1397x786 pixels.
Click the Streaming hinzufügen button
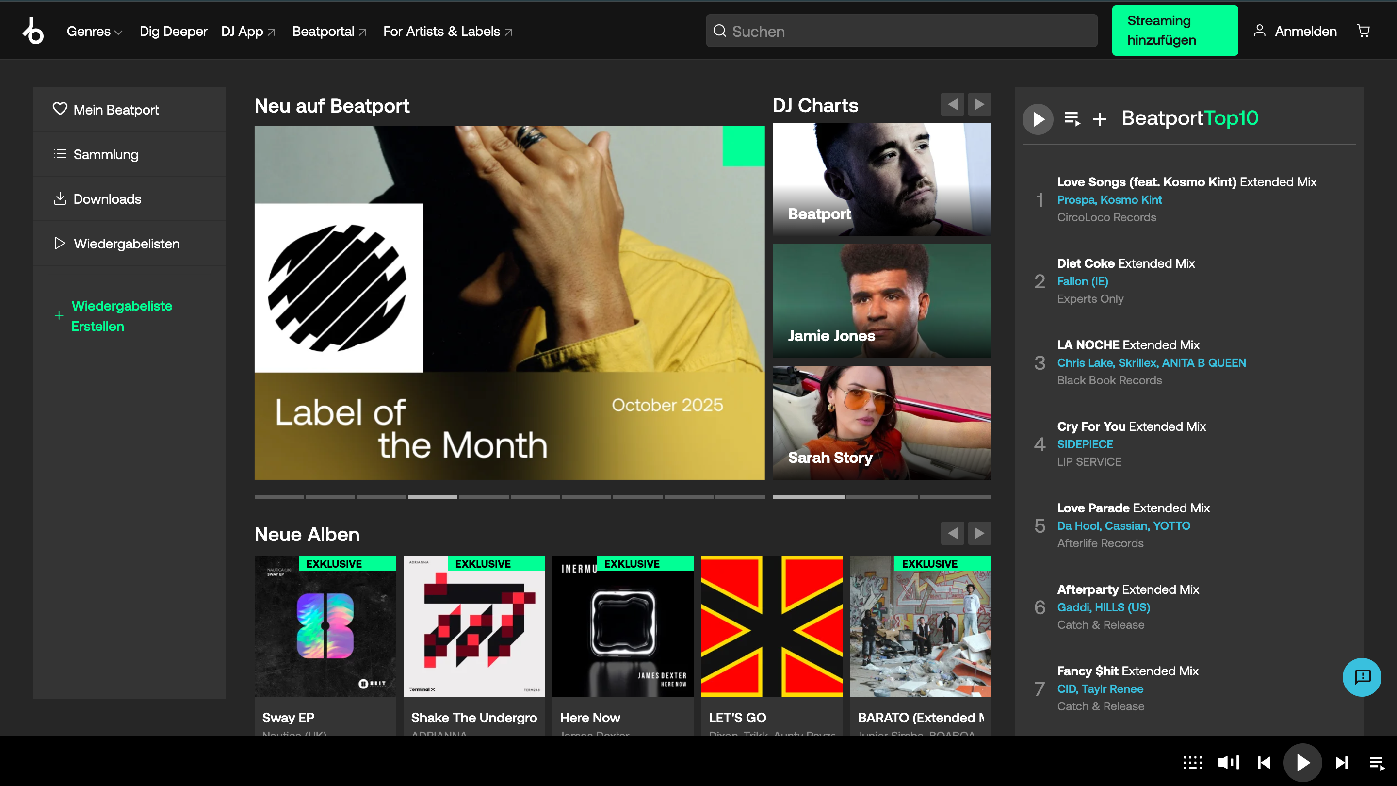[1175, 31]
